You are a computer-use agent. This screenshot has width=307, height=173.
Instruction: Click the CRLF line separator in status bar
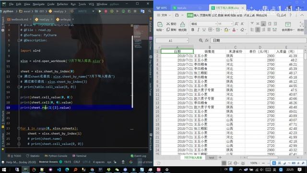pos(77,162)
